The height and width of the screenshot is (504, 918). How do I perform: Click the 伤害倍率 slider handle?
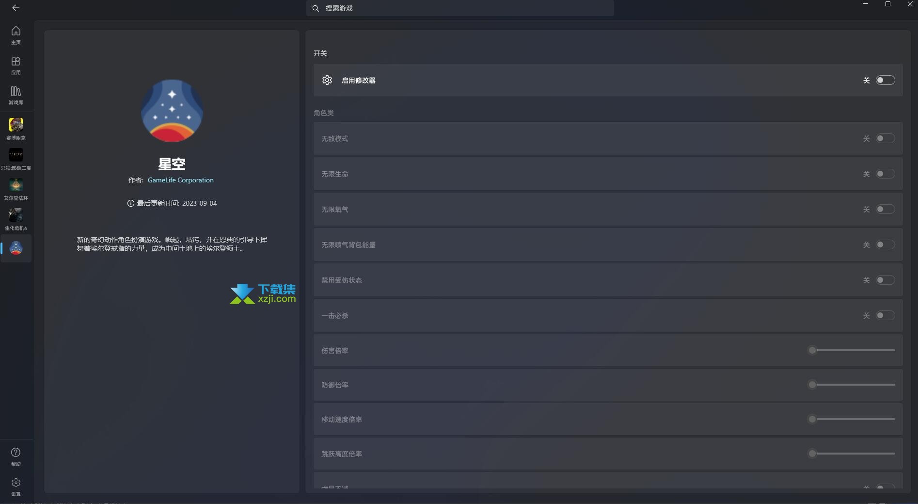coord(812,350)
